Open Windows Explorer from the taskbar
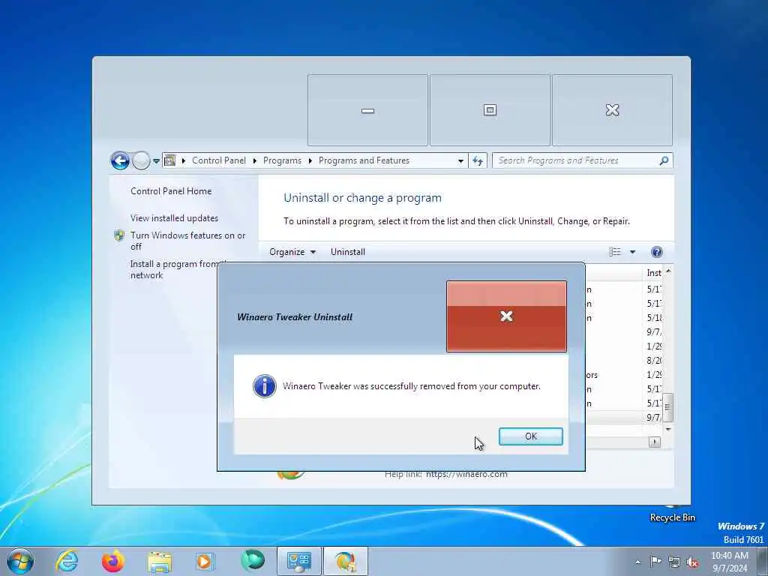Screen dimensions: 768x576 coord(159,562)
